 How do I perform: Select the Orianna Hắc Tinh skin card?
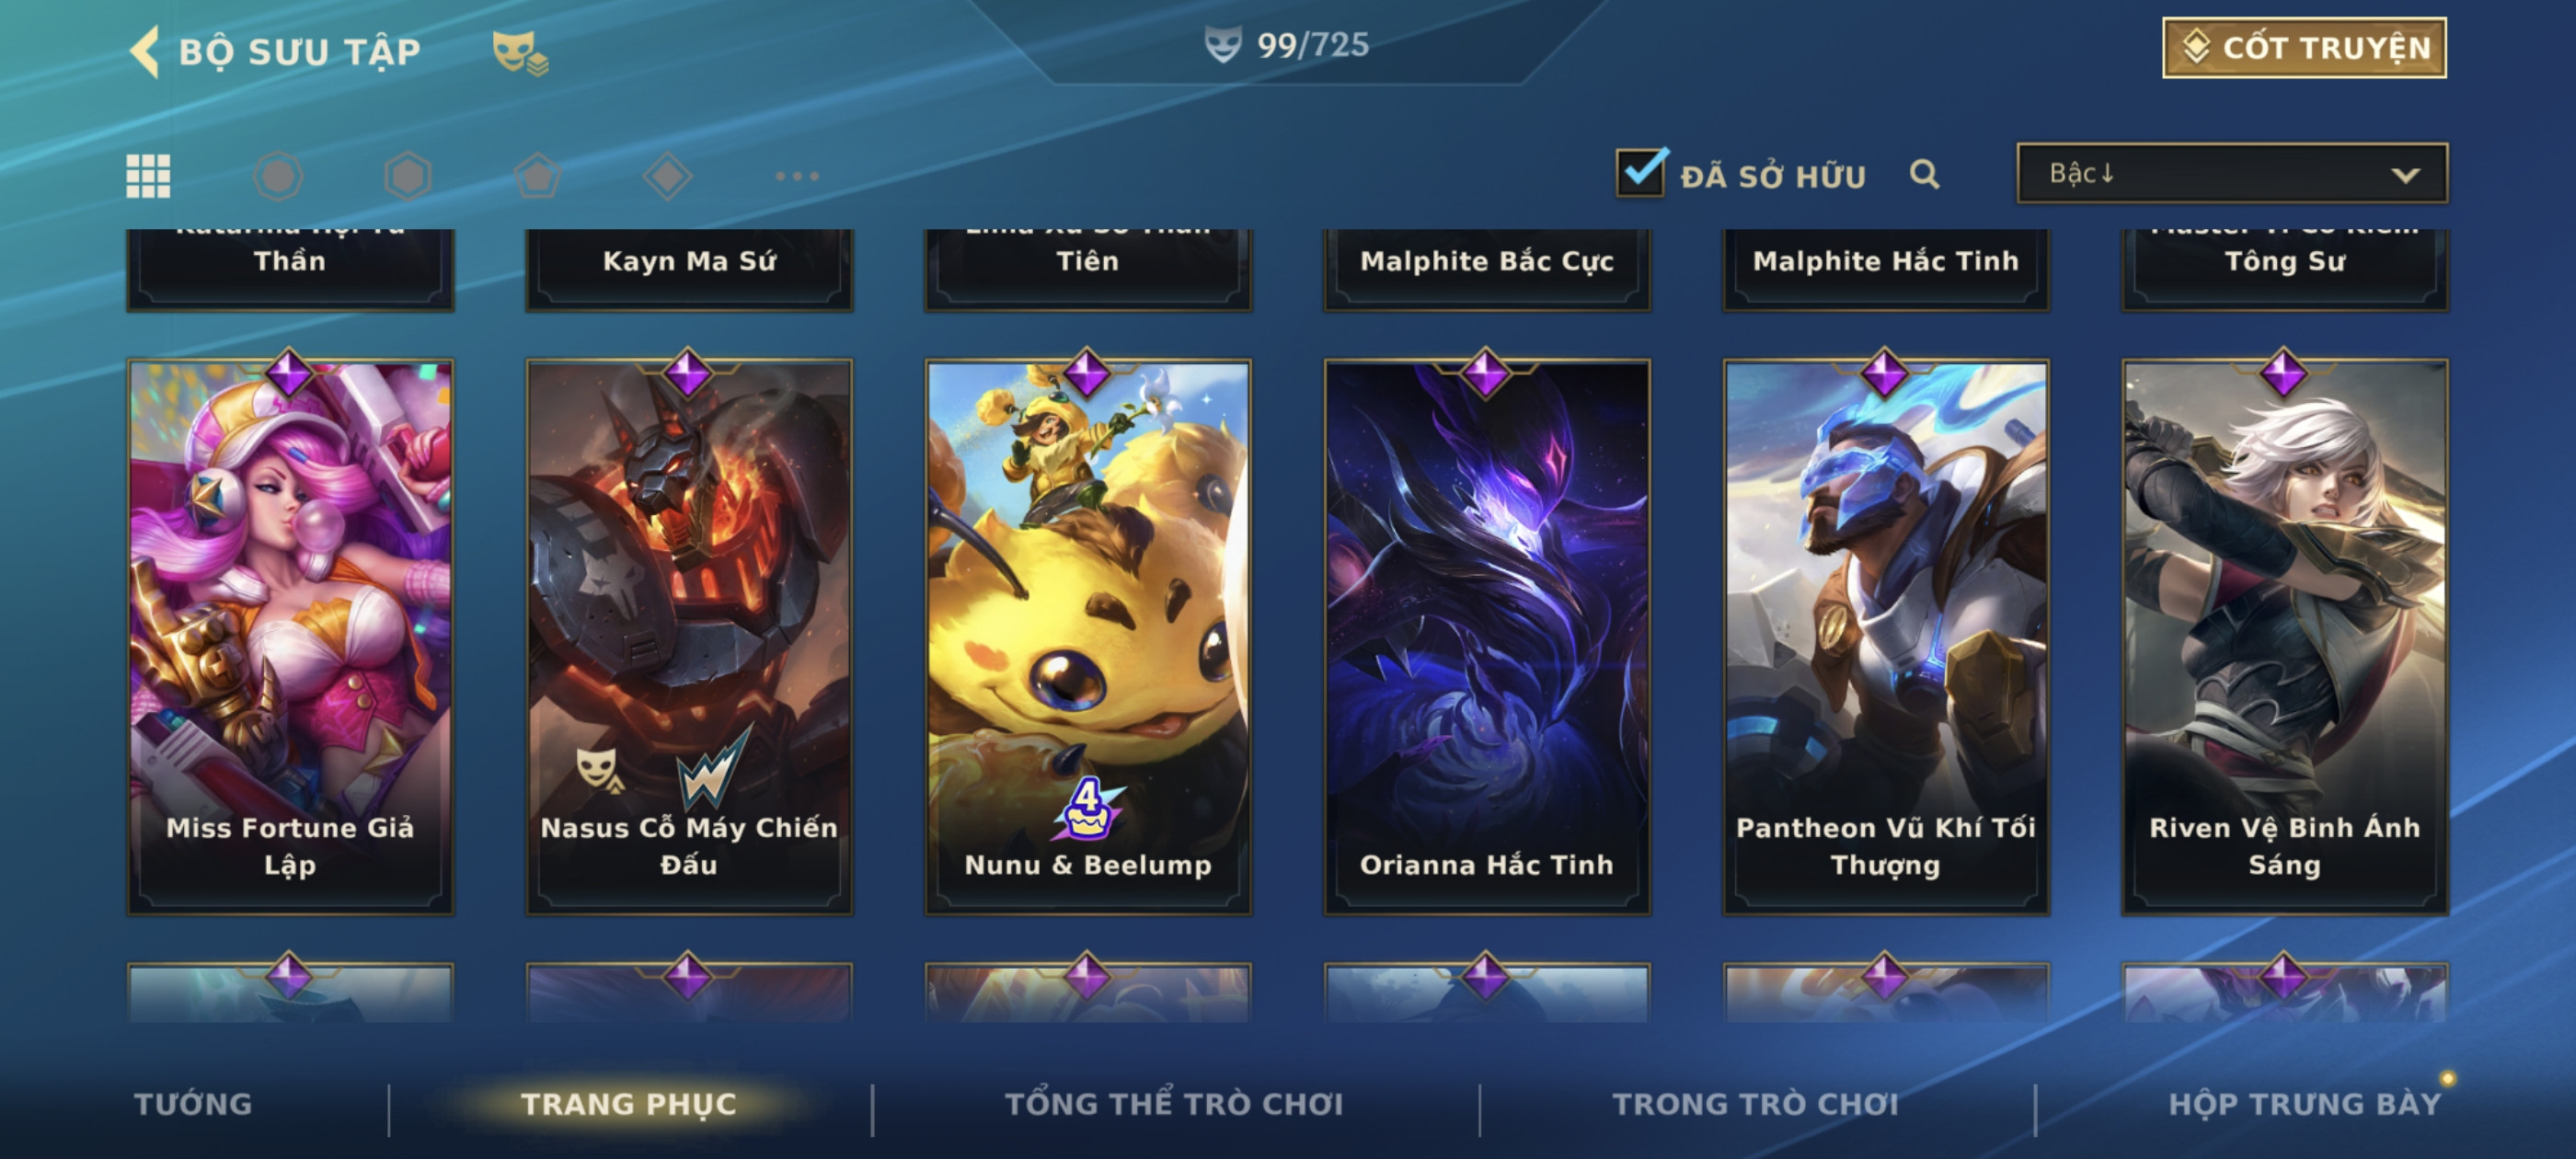[1487, 636]
